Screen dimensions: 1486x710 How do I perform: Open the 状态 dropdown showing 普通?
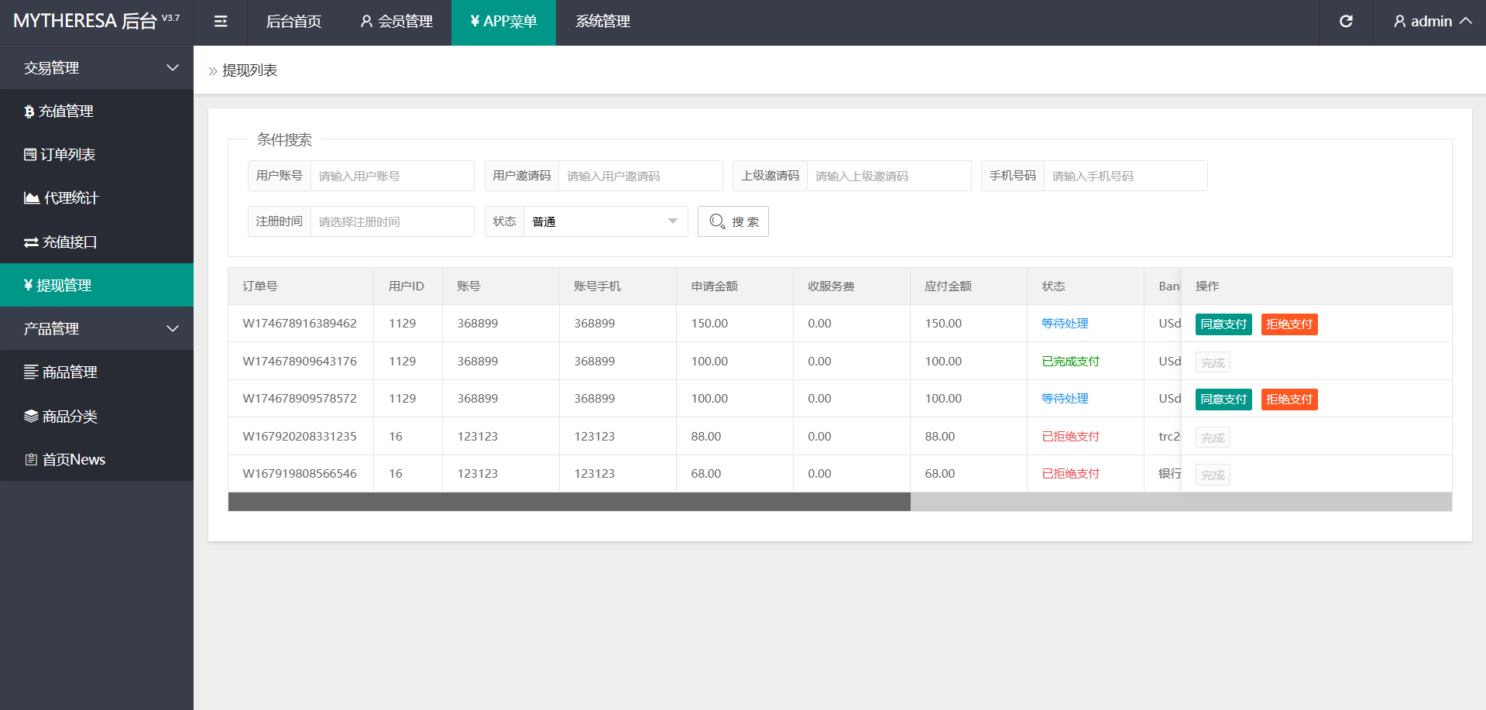tap(605, 222)
